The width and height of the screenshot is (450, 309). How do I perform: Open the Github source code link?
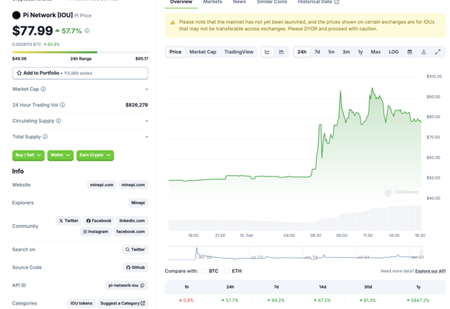tap(136, 267)
